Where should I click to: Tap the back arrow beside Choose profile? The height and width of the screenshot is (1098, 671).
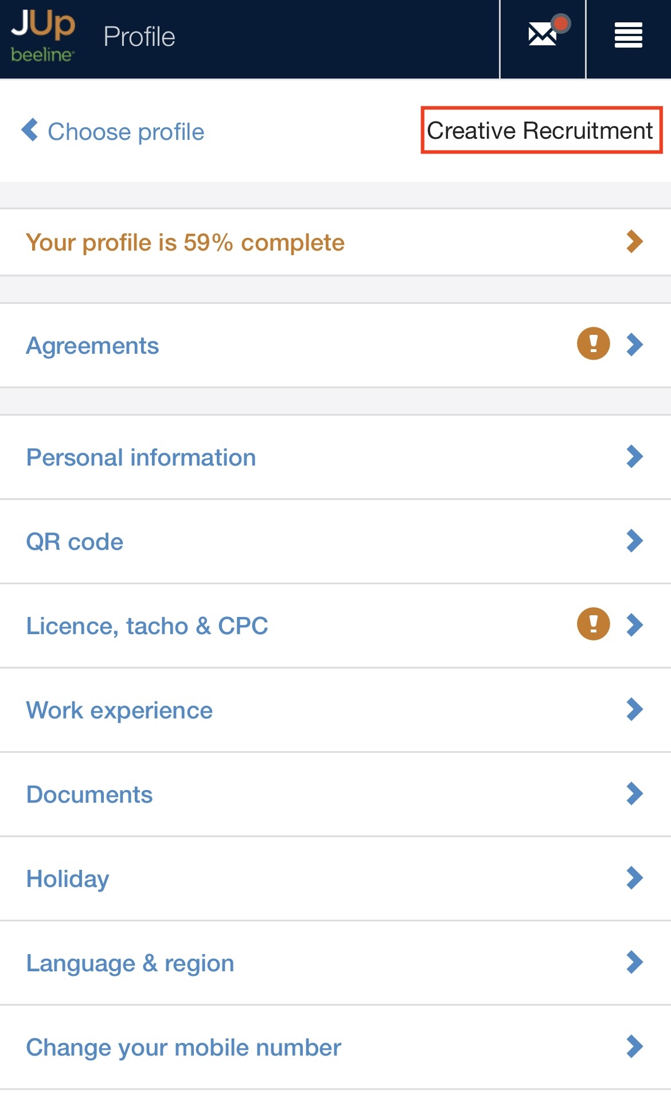coord(30,130)
